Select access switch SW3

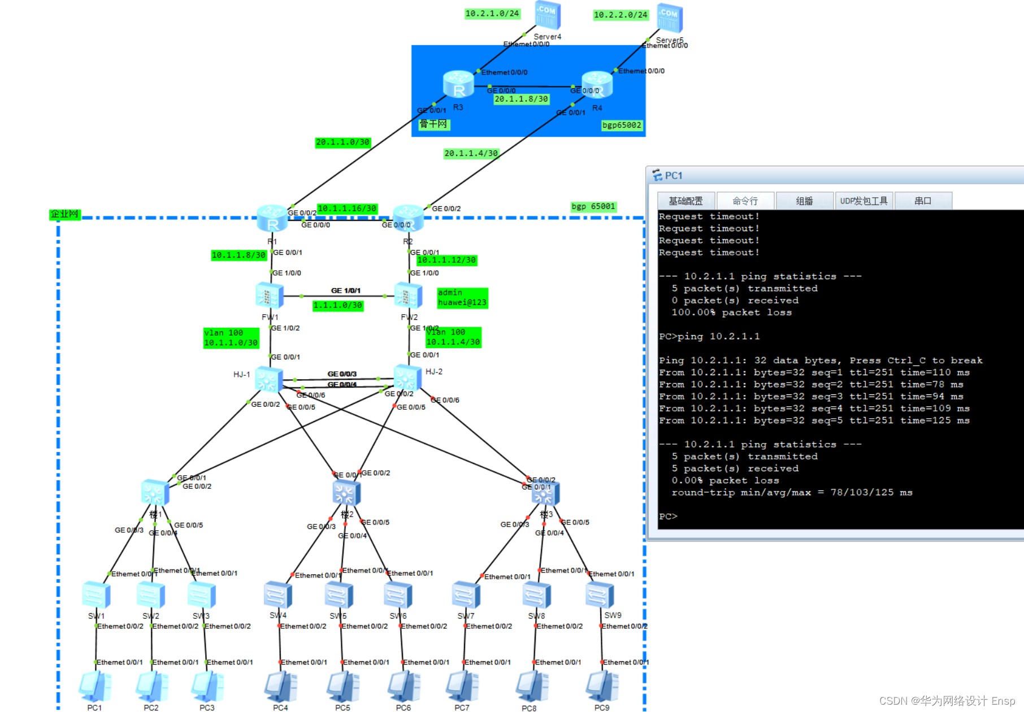pyautogui.click(x=202, y=595)
